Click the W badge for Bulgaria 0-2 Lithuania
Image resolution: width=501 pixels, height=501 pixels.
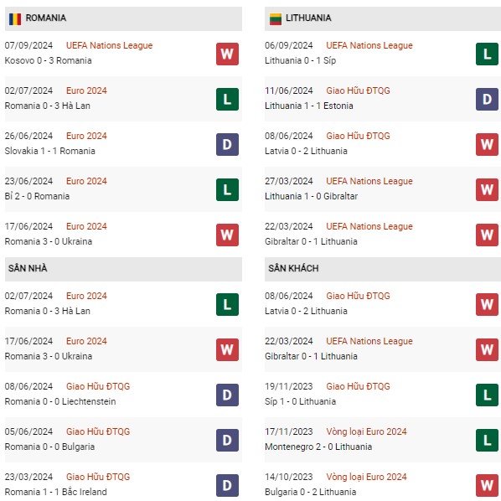487,486
